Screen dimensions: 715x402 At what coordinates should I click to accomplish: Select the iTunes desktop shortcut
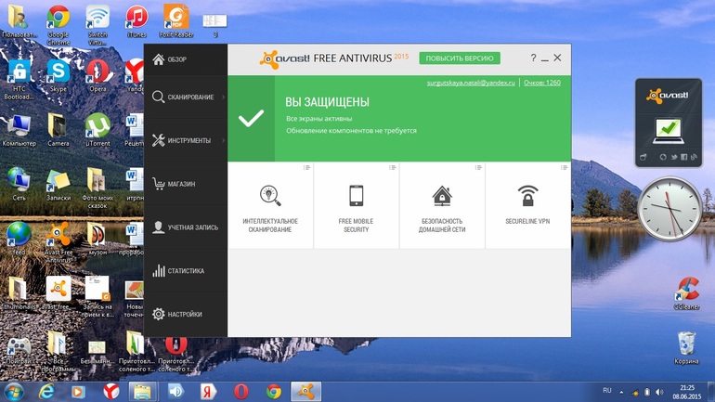tap(136, 21)
